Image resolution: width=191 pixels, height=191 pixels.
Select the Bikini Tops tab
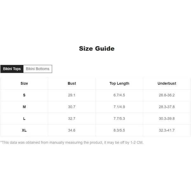[x=12, y=69]
